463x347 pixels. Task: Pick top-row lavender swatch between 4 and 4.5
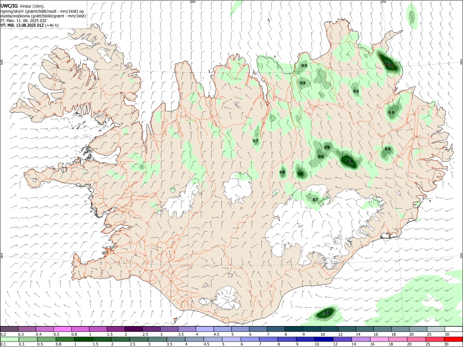pyautogui.click(x=204, y=329)
